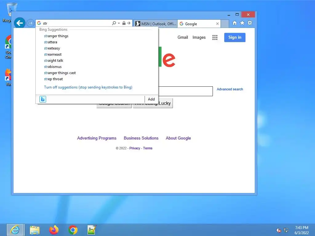The width and height of the screenshot is (315, 236).
Task: Open Favorites star icon
Action: tap(242, 23)
